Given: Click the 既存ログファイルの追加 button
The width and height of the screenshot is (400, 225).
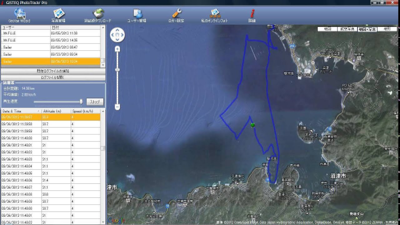Looking at the screenshot, I should coord(53,71).
